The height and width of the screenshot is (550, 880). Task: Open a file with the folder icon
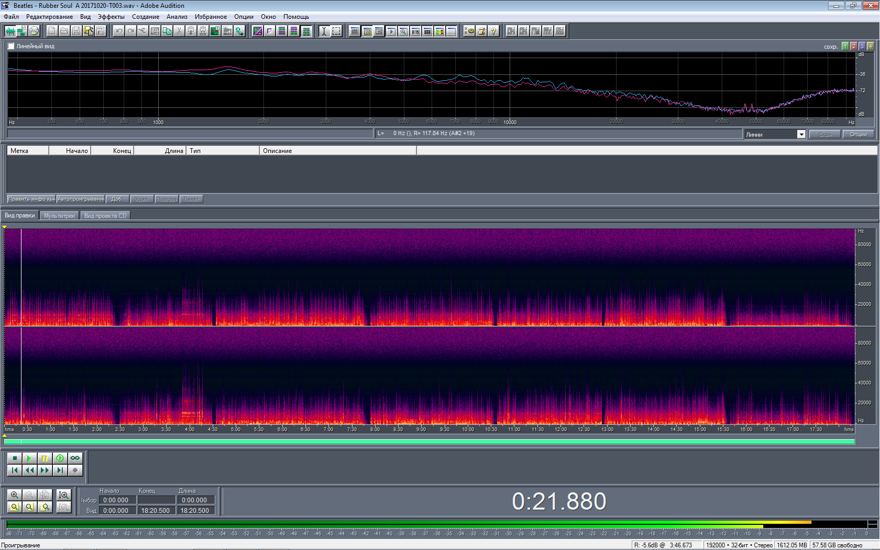tap(64, 31)
